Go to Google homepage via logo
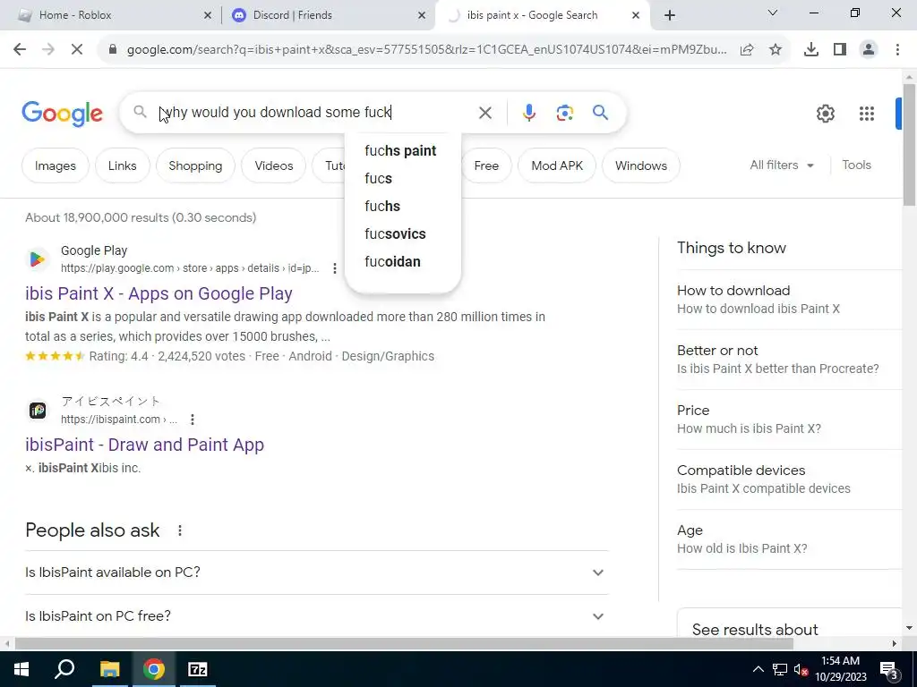The width and height of the screenshot is (917, 687). point(63,114)
